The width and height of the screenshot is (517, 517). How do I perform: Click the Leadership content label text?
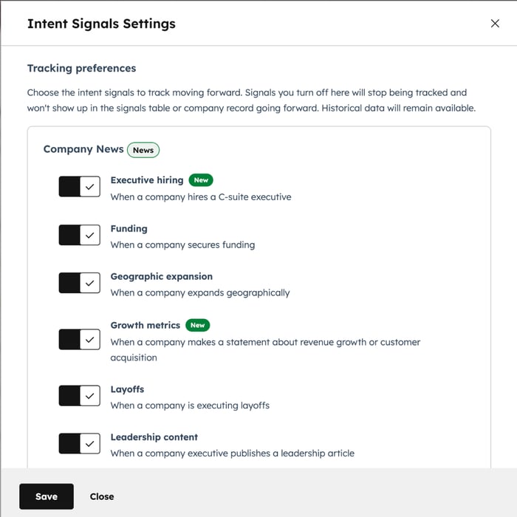coord(154,437)
